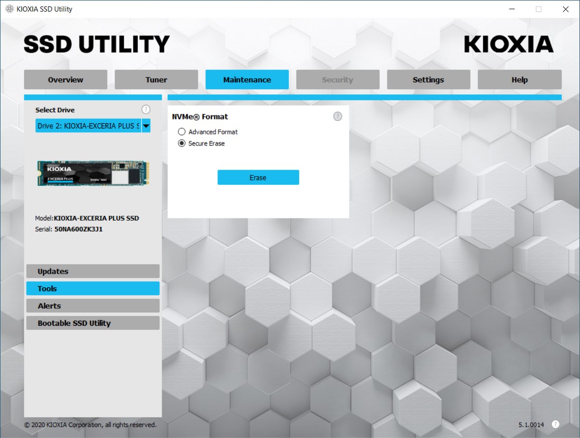Click the KIOXIA SSD Utility title bar icon
Screen dimensions: 580x438
coord(9,9)
